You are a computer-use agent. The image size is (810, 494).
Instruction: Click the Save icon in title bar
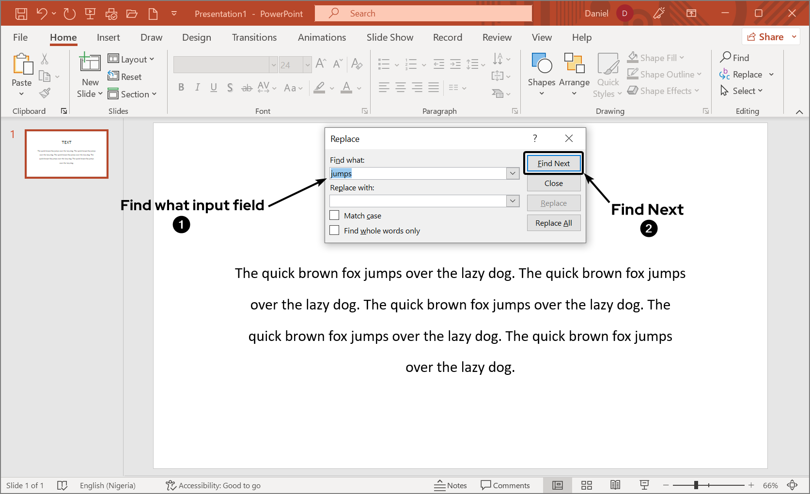coord(21,14)
